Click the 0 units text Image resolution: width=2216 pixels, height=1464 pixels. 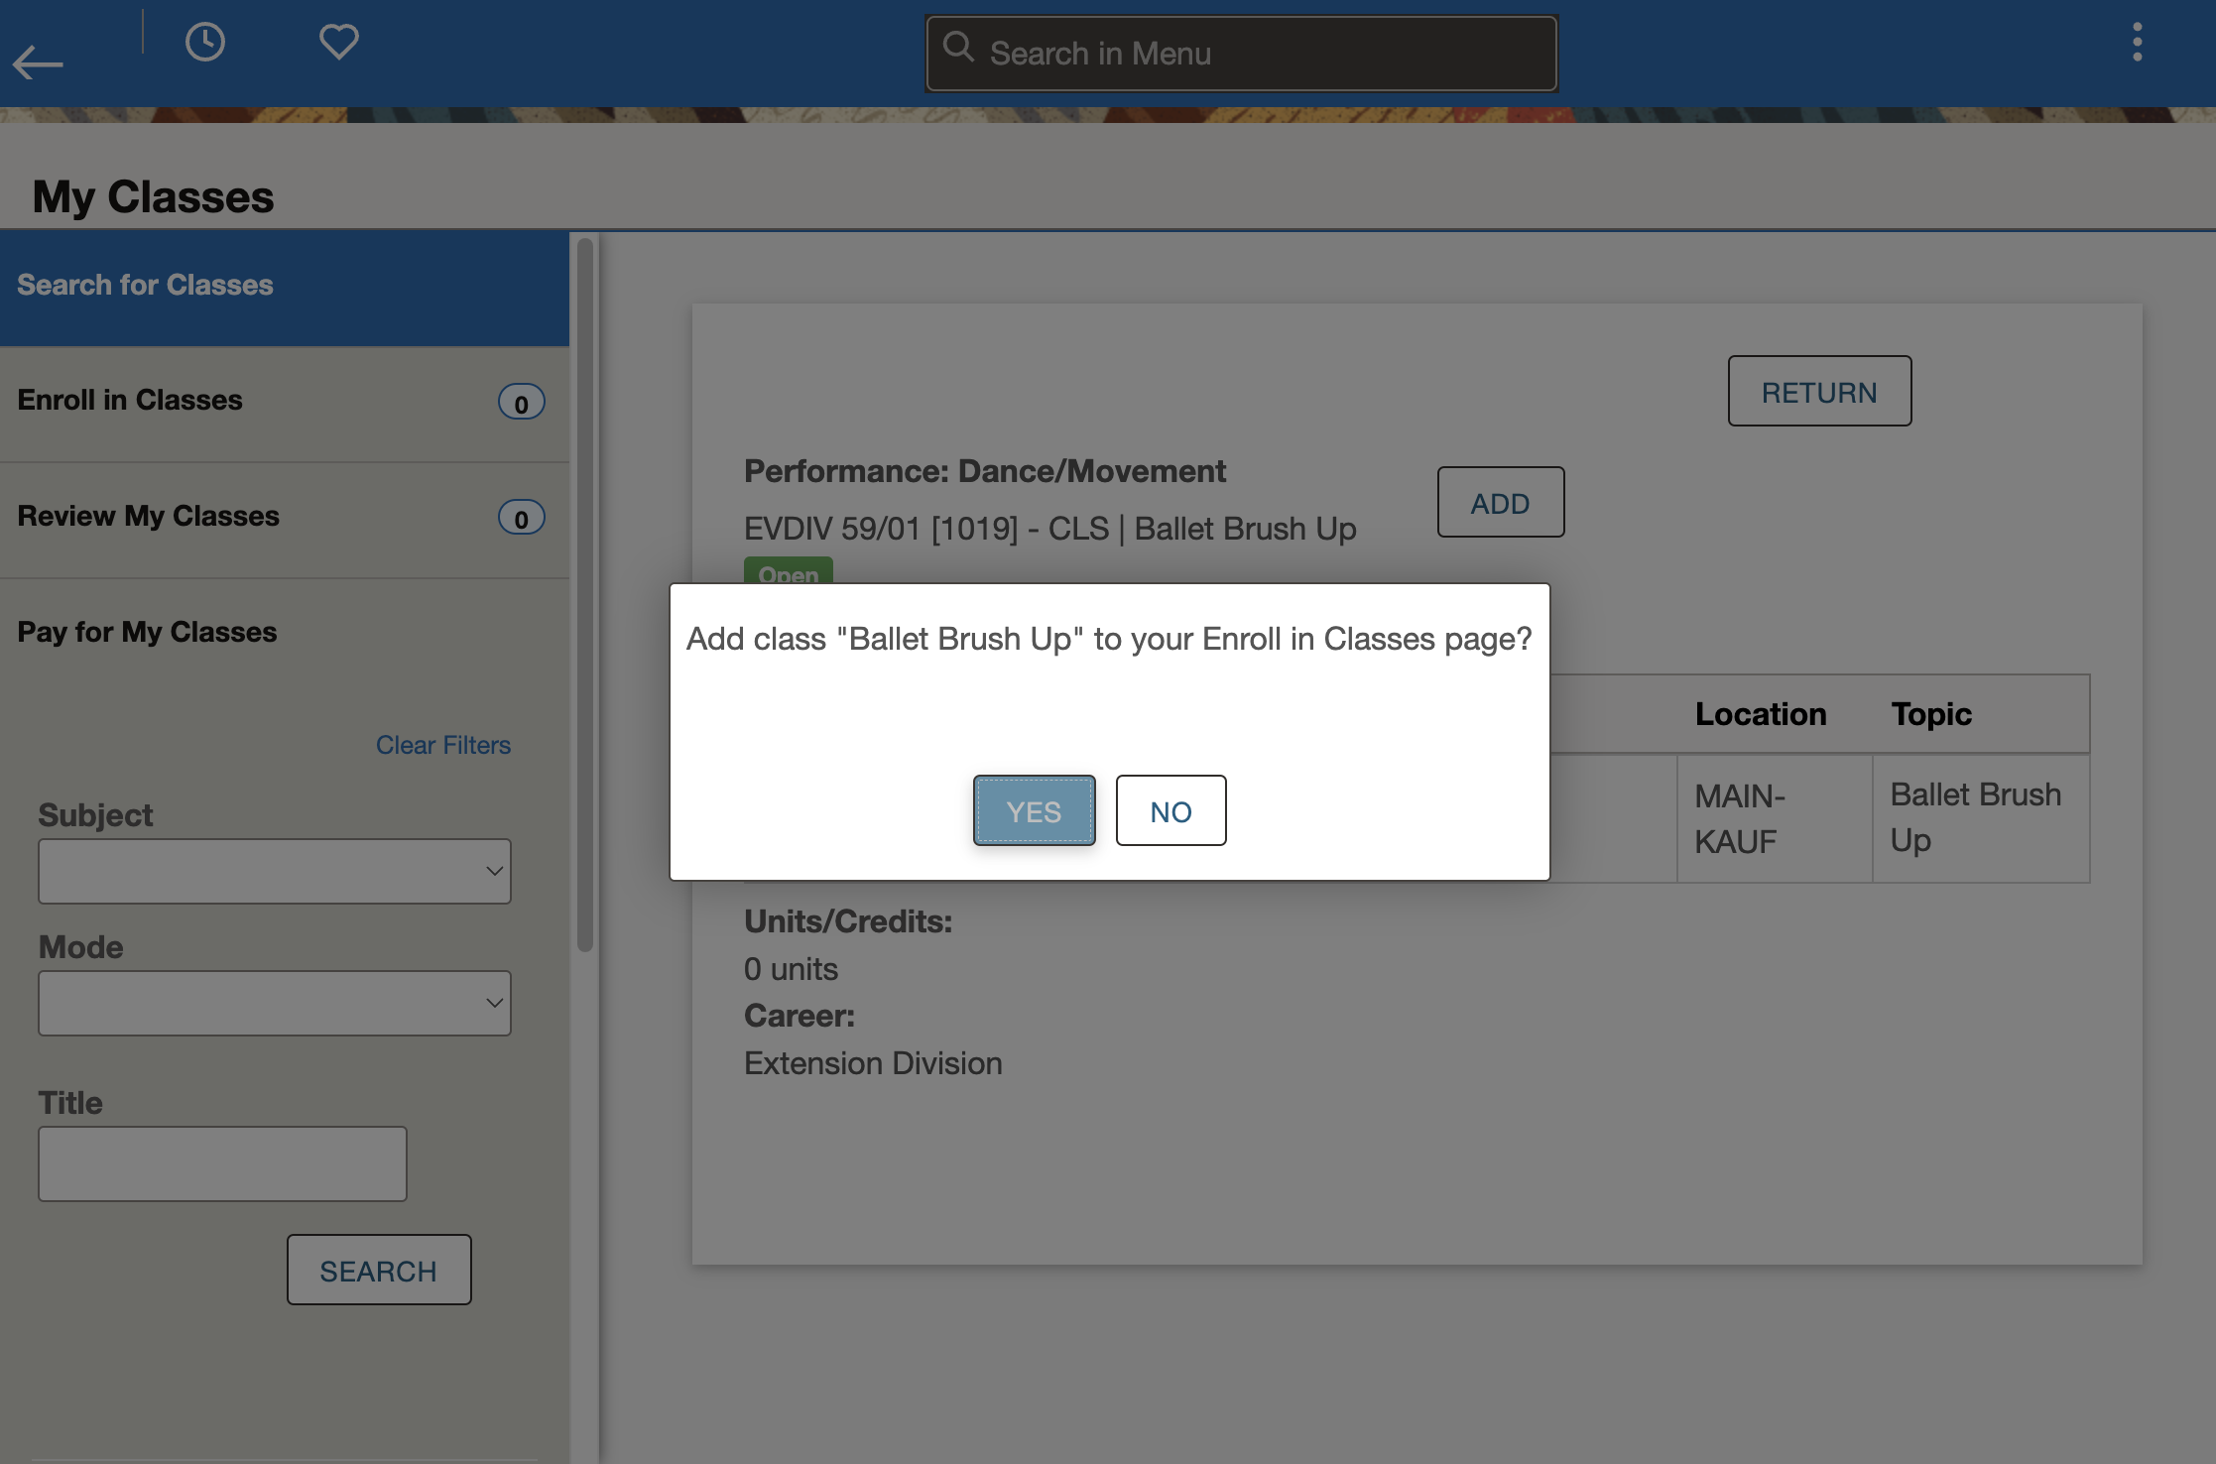click(x=791, y=968)
